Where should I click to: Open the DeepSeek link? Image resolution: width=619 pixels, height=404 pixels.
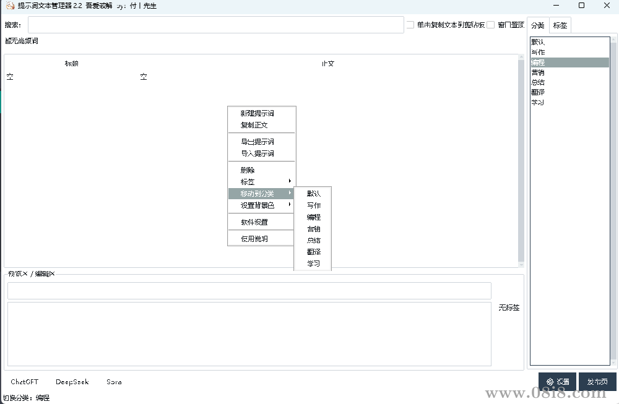coord(72,382)
